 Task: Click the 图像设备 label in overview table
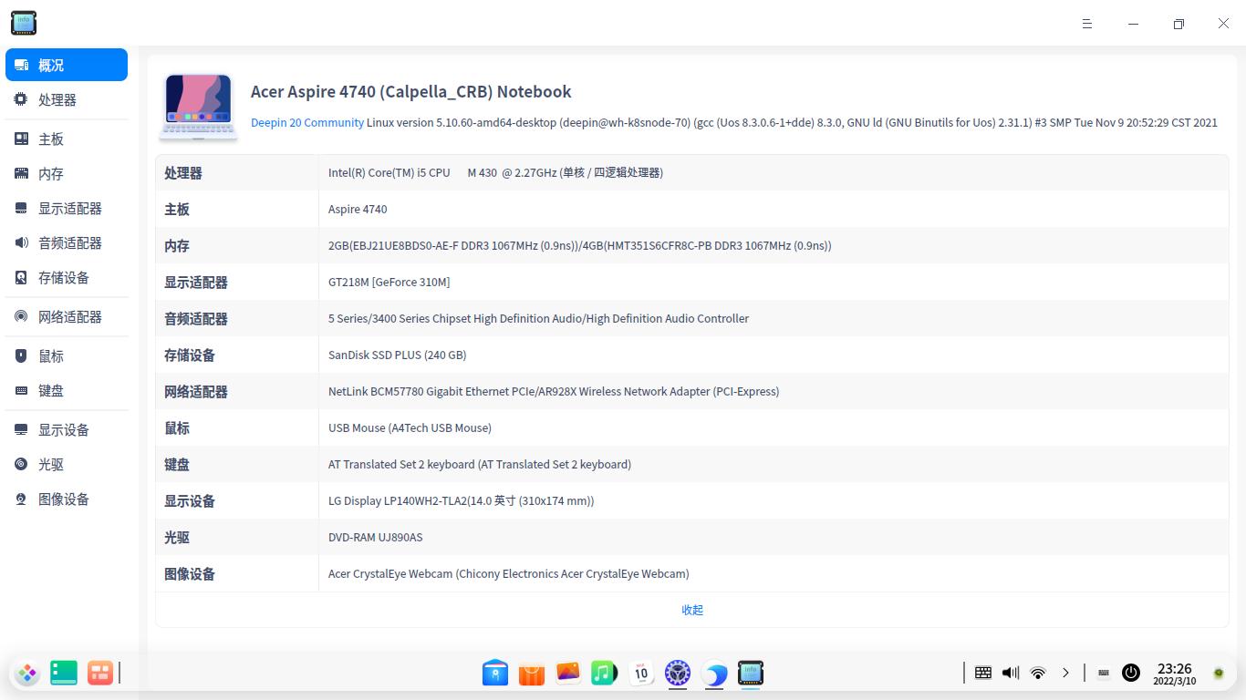190,573
